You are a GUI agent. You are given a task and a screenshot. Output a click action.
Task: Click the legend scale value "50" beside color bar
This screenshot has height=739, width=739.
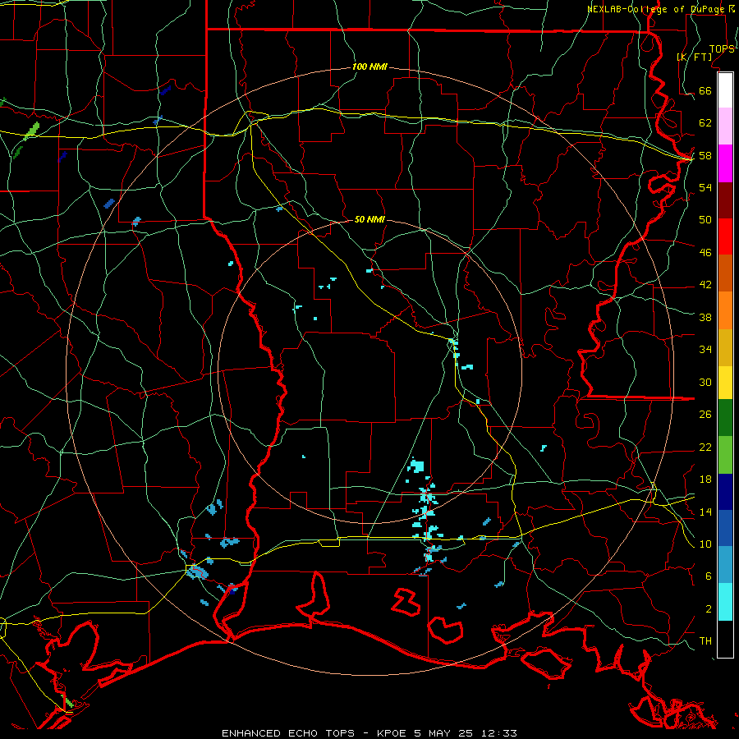[705, 219]
